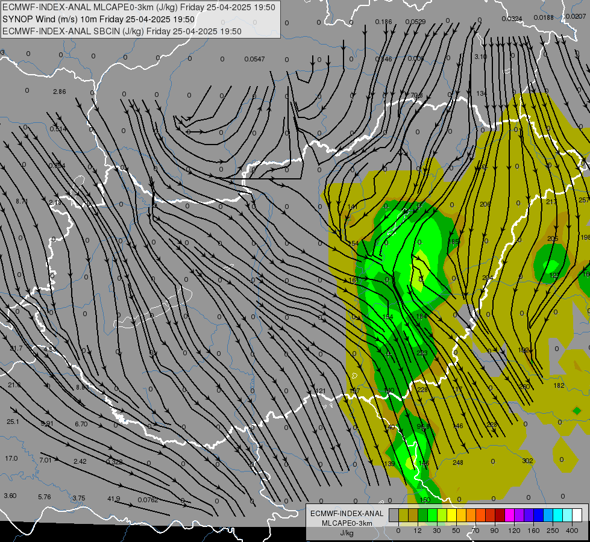Click the map value '0.186'
The height and width of the screenshot is (542, 590).
click(x=383, y=22)
